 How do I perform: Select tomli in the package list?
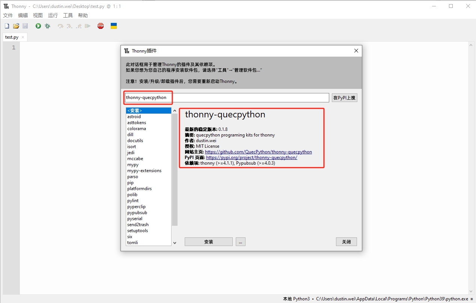(149, 243)
